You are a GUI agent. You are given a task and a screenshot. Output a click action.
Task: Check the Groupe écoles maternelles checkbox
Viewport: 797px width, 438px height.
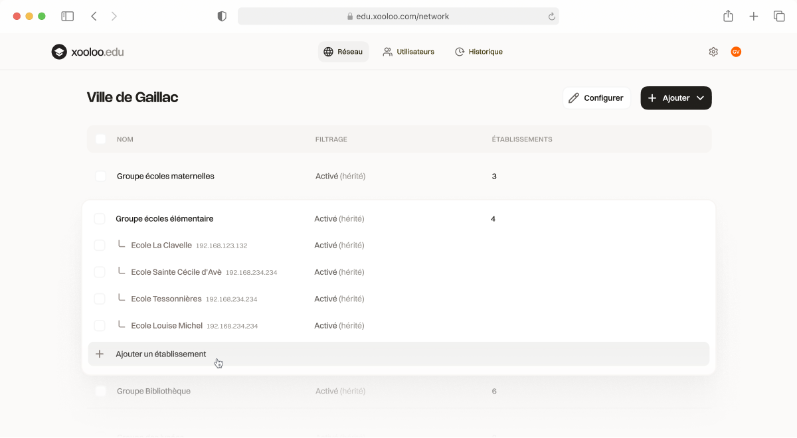[101, 177]
